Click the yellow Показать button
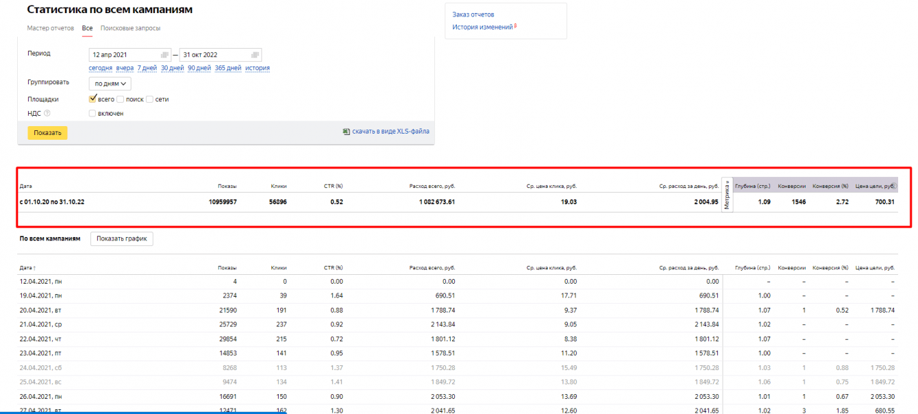Screen dimensions: 918x414 pyautogui.click(x=47, y=132)
